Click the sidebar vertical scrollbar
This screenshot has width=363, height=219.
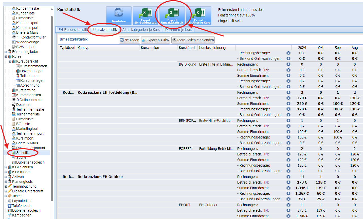tap(52, 101)
